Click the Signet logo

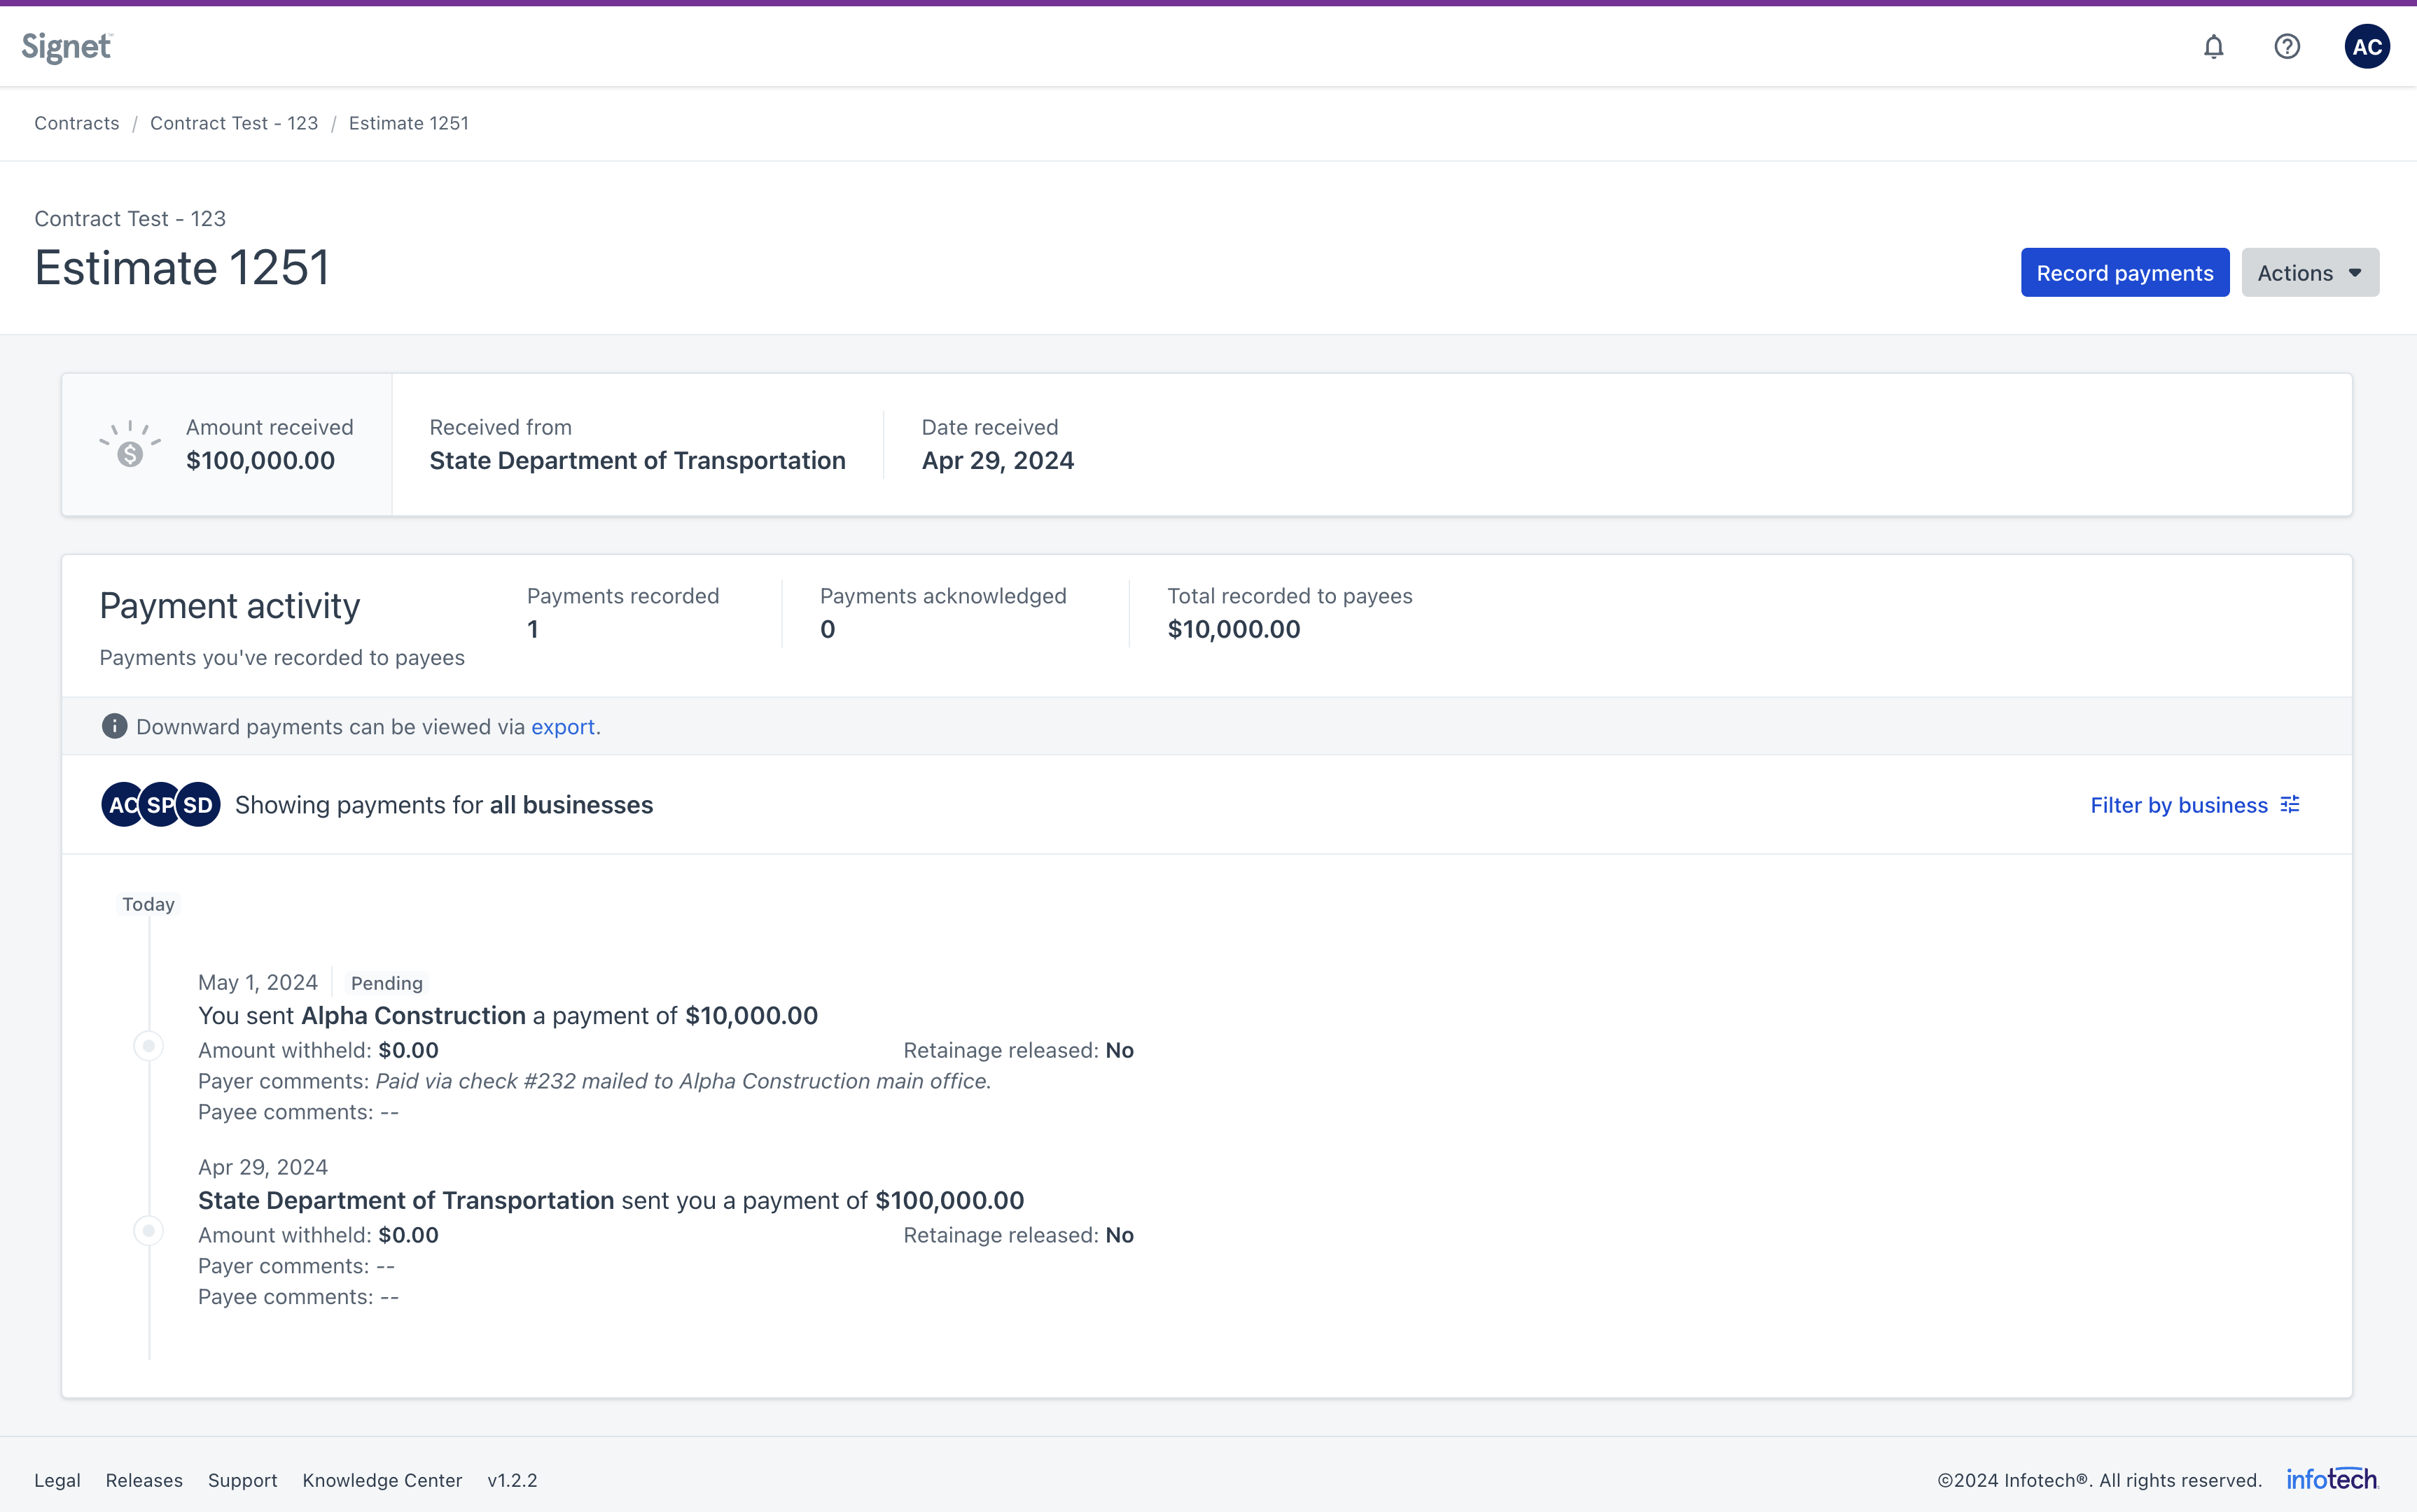pyautogui.click(x=66, y=45)
